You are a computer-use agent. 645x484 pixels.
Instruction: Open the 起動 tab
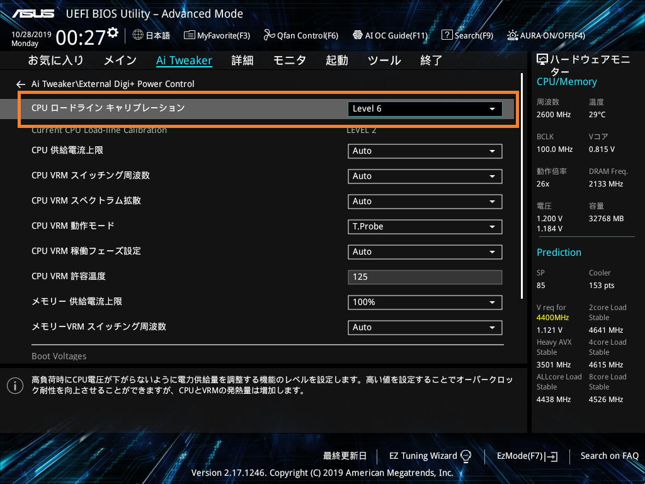(337, 60)
